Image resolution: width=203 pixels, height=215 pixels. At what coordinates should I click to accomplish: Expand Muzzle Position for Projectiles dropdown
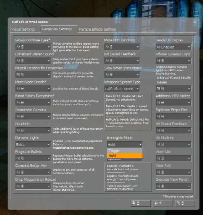(x=33, y=75)
